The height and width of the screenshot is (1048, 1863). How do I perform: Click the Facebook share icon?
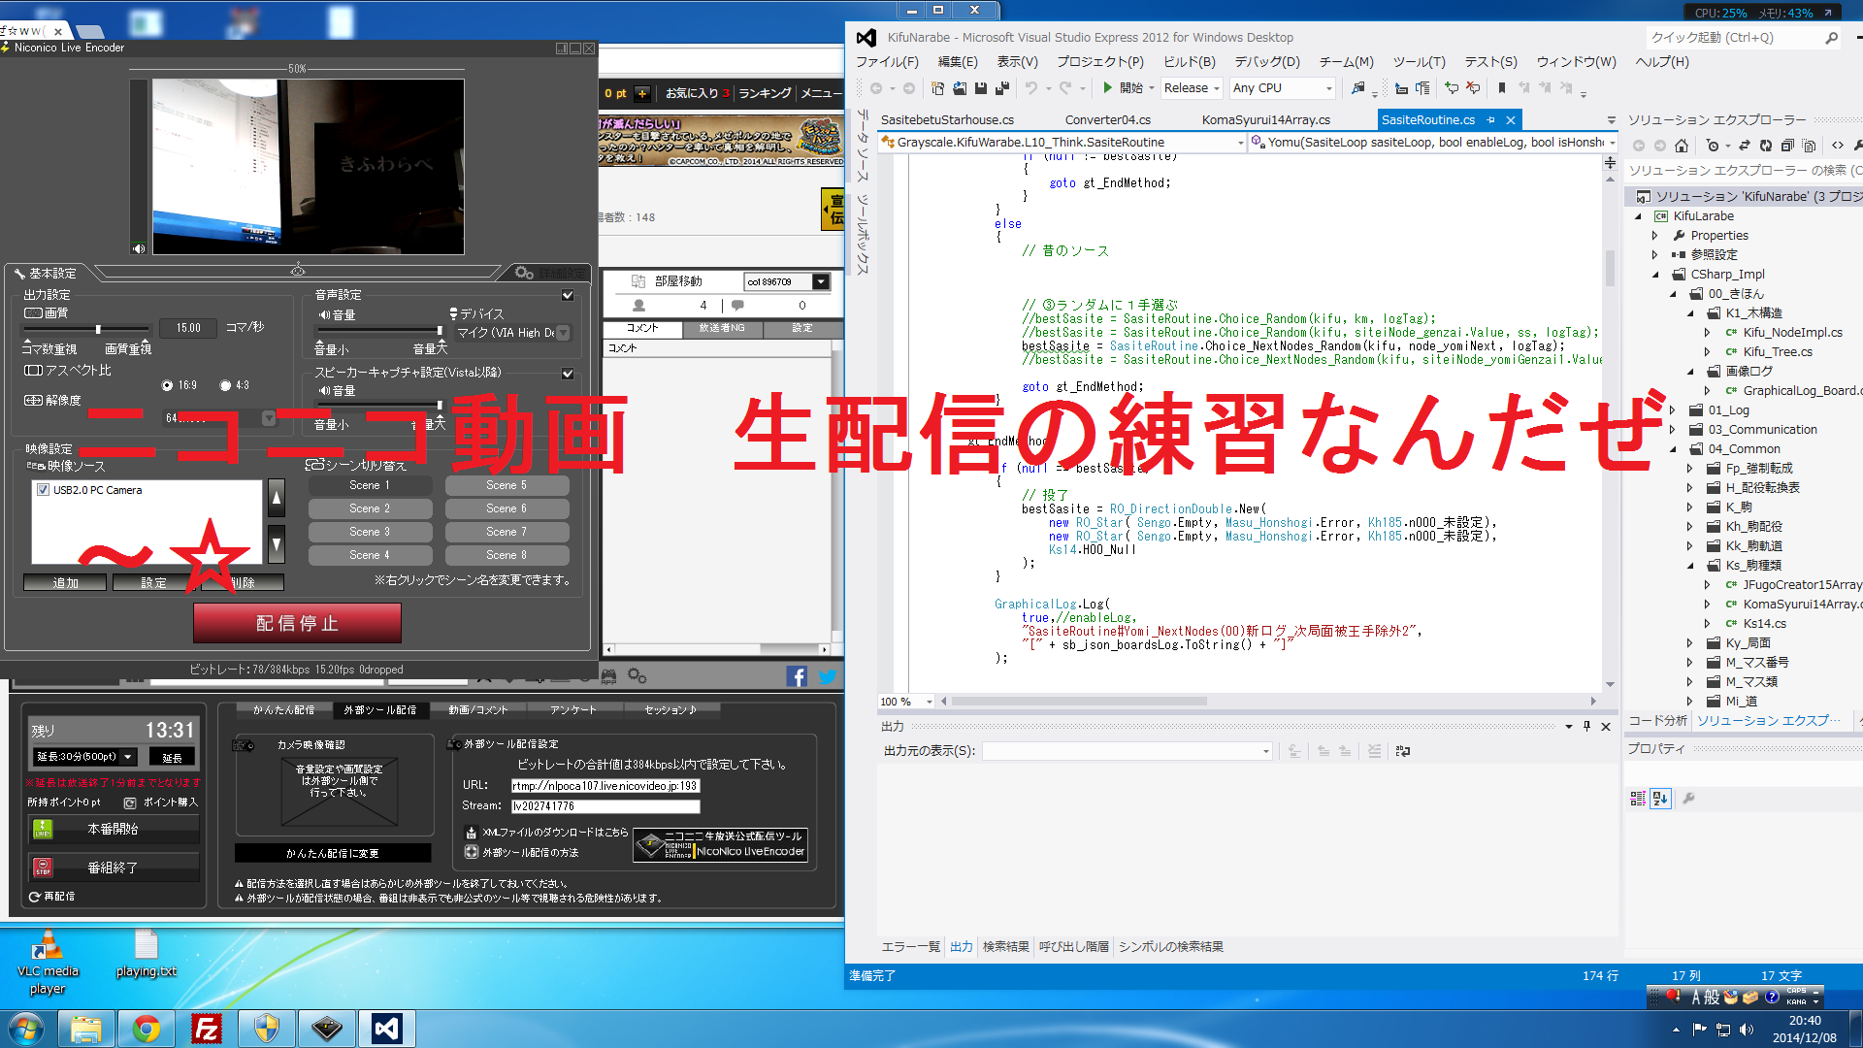[797, 677]
